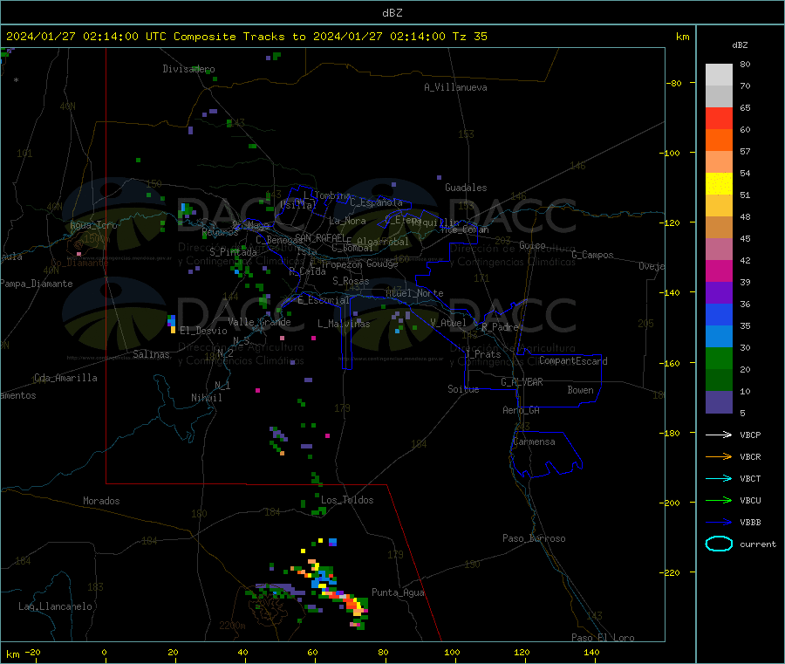The width and height of the screenshot is (785, 664).
Task: Click the 'Goudge' map label
Action: click(382, 264)
